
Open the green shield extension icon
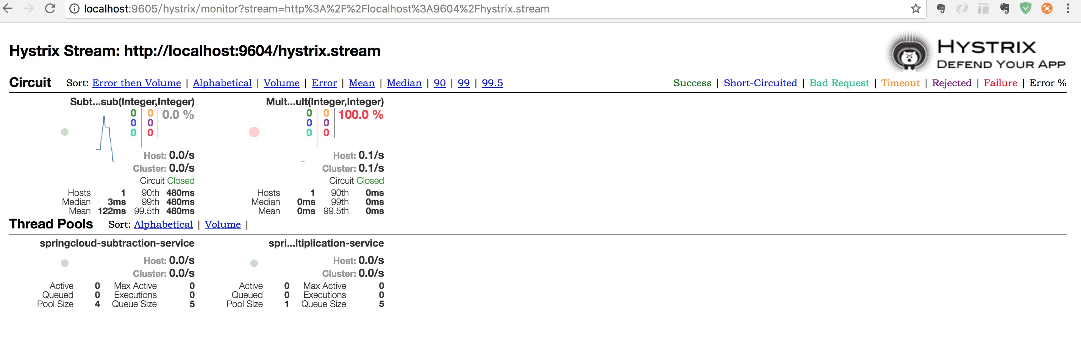(x=1026, y=8)
